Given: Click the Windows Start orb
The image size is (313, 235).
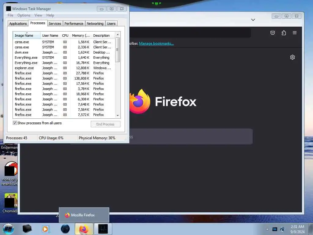Looking at the screenshot, I should (x=8, y=229).
